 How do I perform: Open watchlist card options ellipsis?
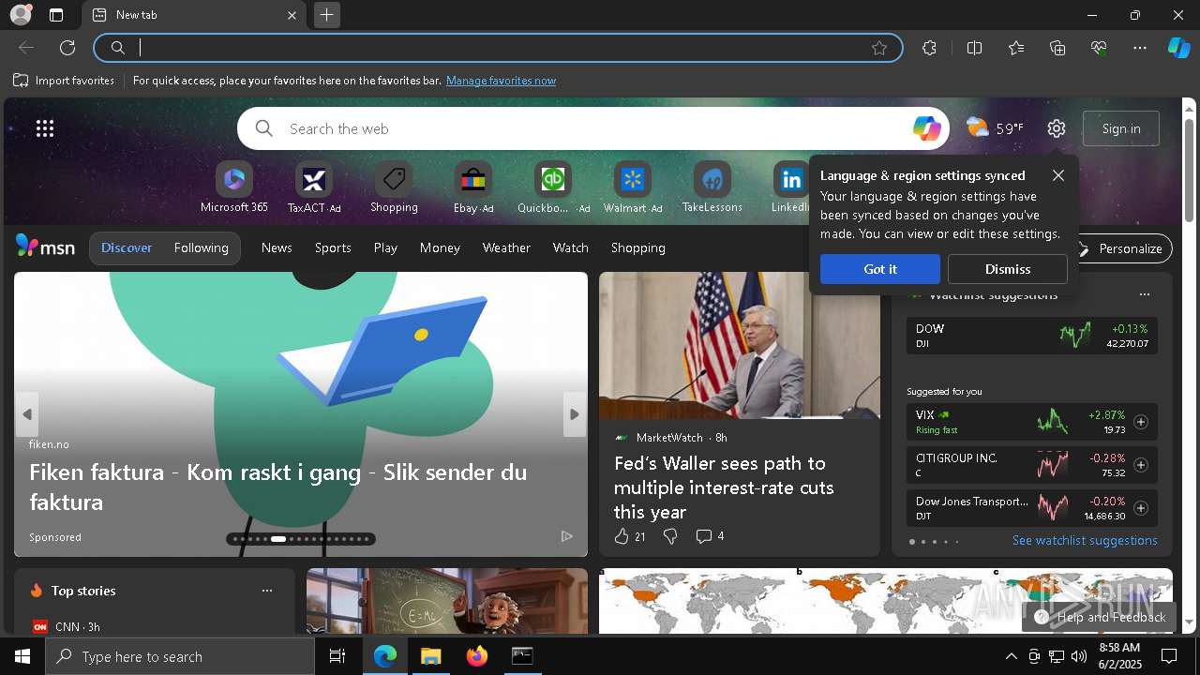(1144, 294)
